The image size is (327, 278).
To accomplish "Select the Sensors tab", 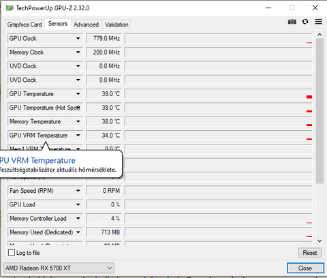I will point(58,24).
